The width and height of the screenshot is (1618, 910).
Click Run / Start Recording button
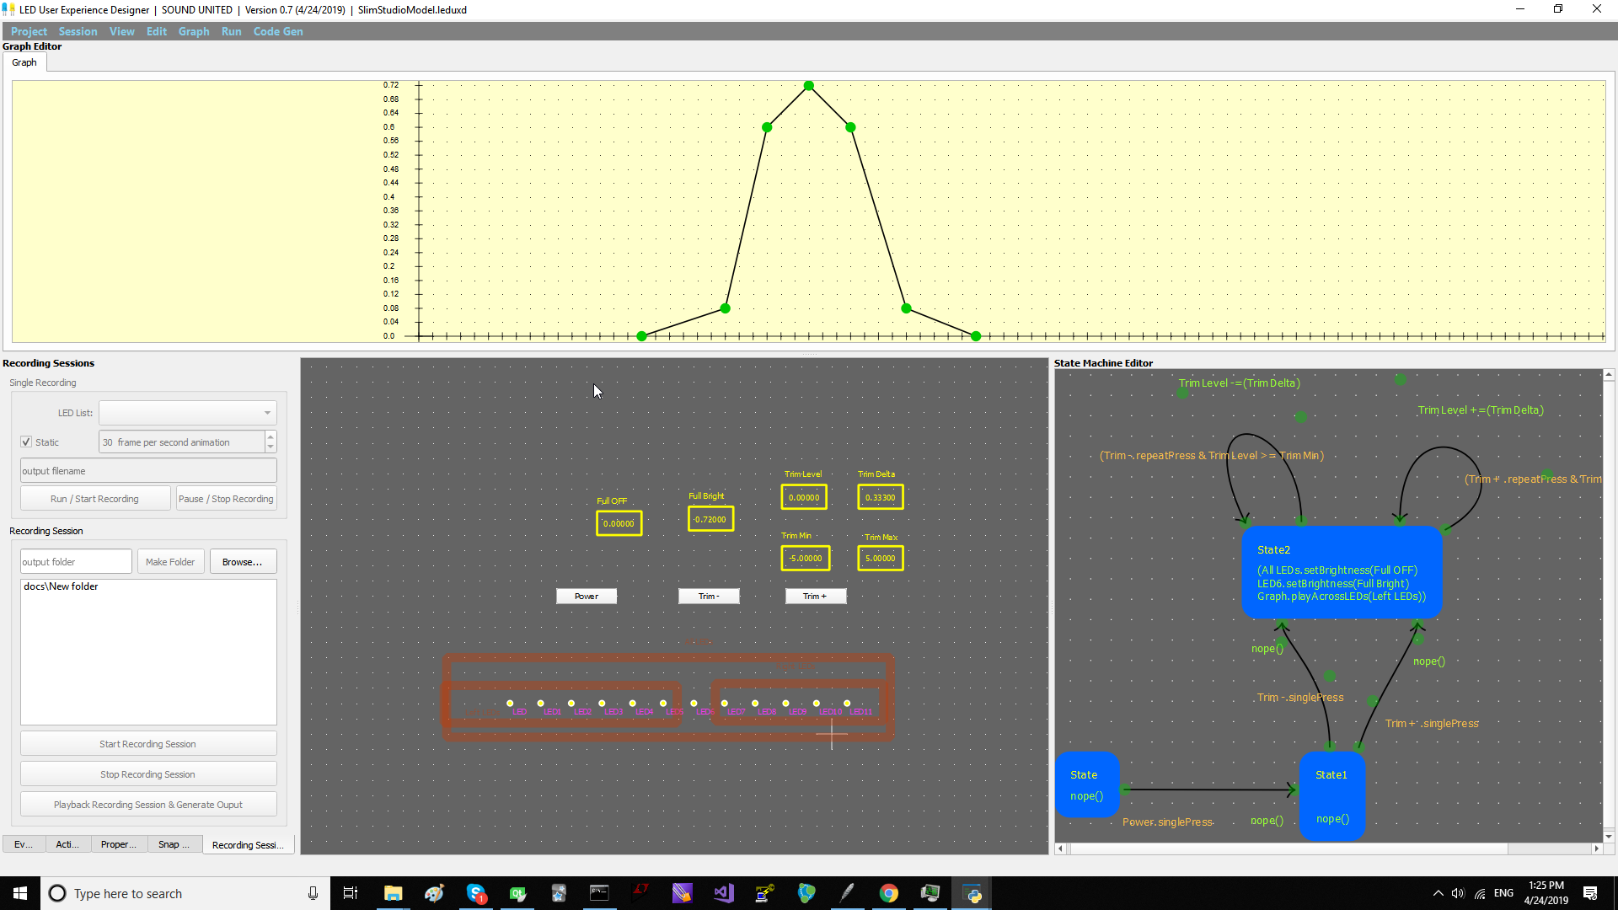pos(94,498)
